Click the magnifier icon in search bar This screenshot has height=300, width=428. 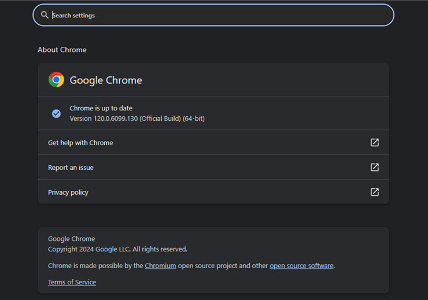pos(45,14)
